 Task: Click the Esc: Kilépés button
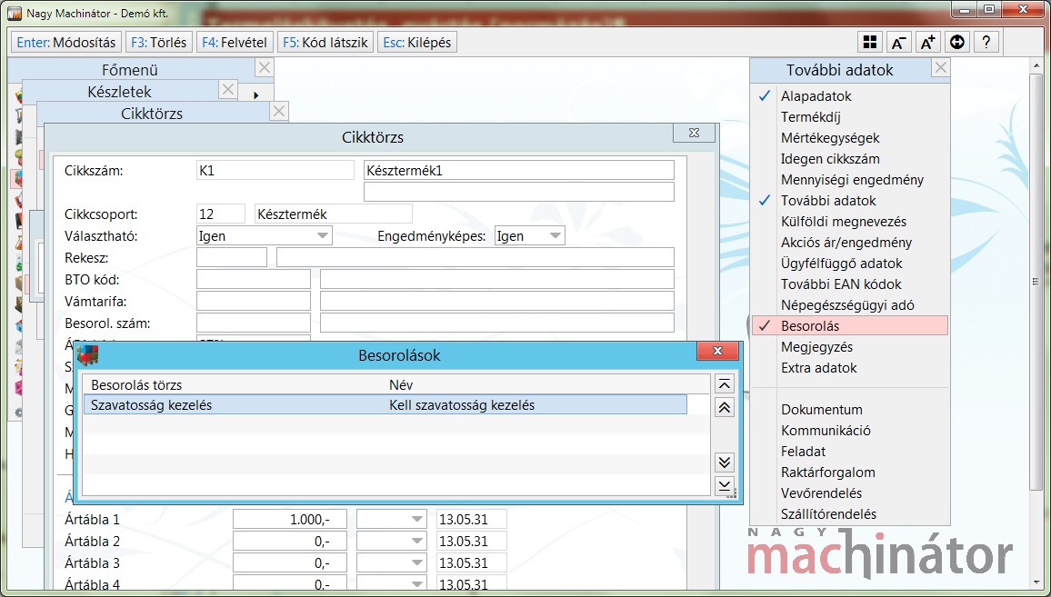416,43
